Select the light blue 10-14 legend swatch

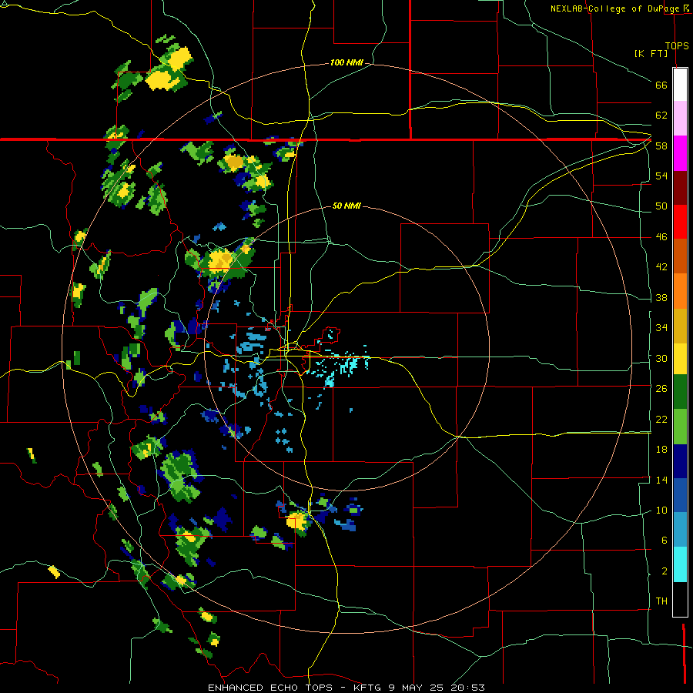click(680, 530)
